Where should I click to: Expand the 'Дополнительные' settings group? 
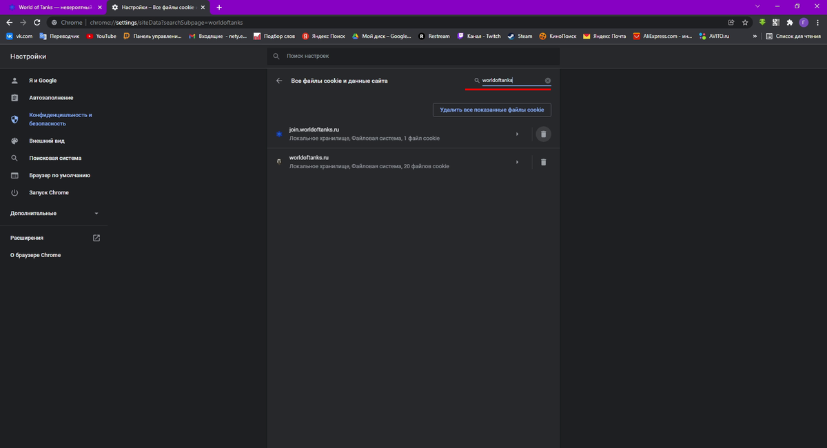pos(54,214)
